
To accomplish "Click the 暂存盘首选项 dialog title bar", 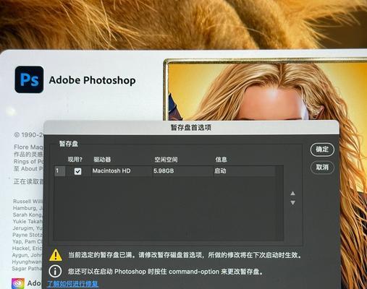I will click(x=191, y=127).
